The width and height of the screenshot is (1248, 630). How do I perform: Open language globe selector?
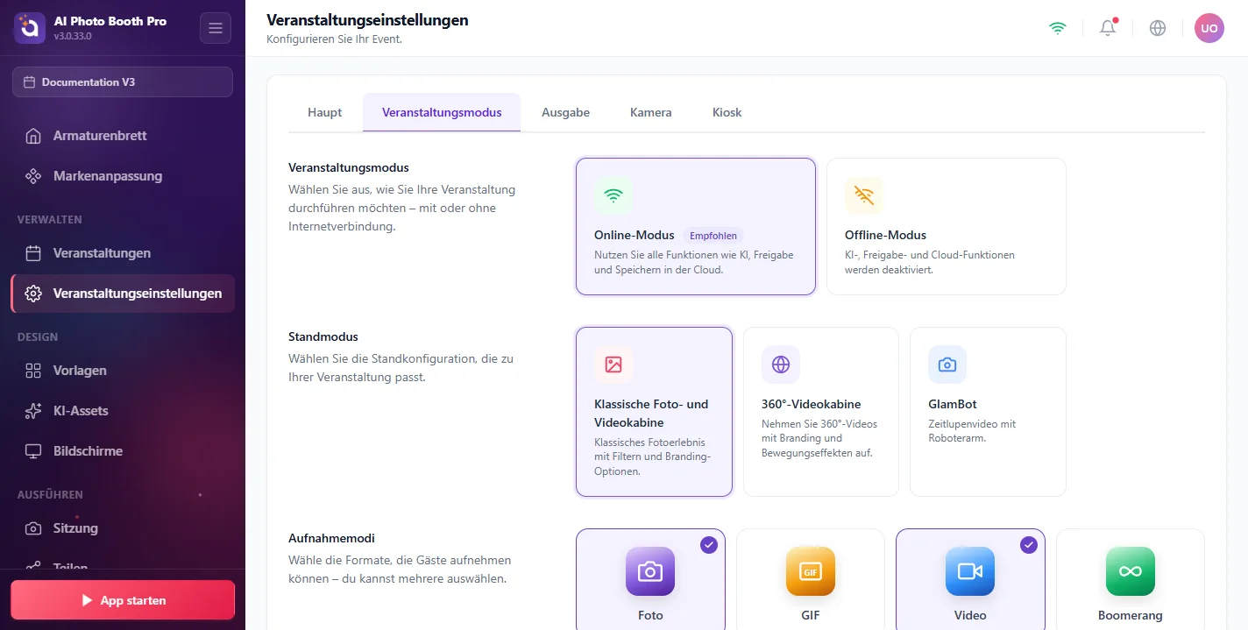1158,28
